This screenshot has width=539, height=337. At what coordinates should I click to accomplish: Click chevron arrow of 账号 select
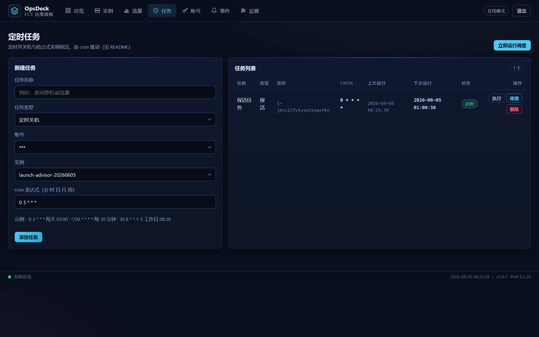(x=209, y=147)
